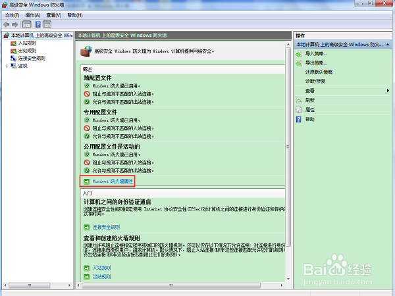Select 导入策略... action
Viewport: 395px width, 296px height.
pos(316,54)
